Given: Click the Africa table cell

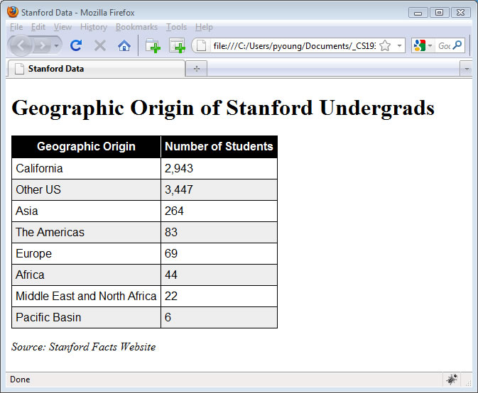Looking at the screenshot, I should tap(86, 275).
